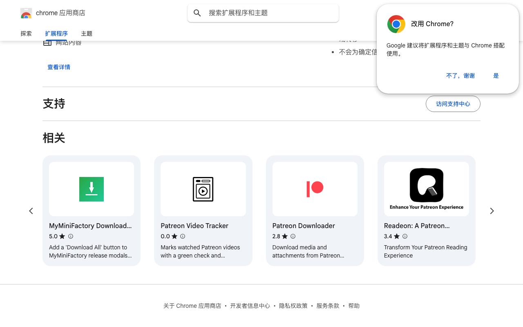Viewport: 523px width, 327px height.
Task: Click the chrome 应用商店 title text
Action: point(60,13)
